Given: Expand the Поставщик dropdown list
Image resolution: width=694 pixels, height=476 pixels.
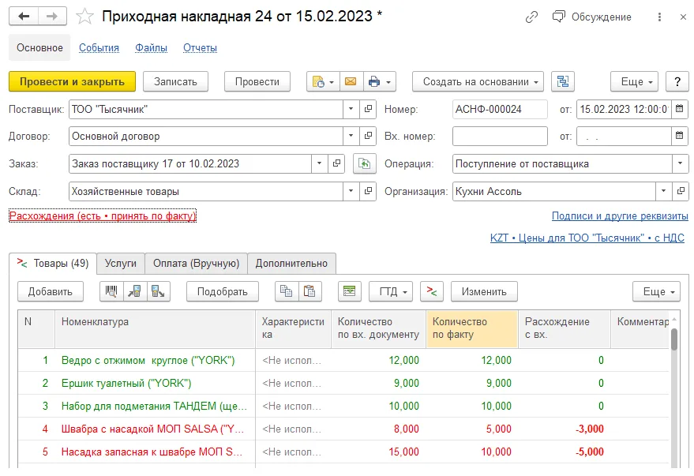Looking at the screenshot, I should (x=351, y=109).
